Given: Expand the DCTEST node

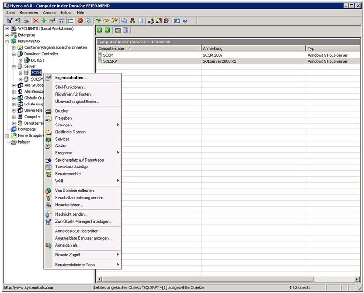Looking at the screenshot, I should click(20, 60).
